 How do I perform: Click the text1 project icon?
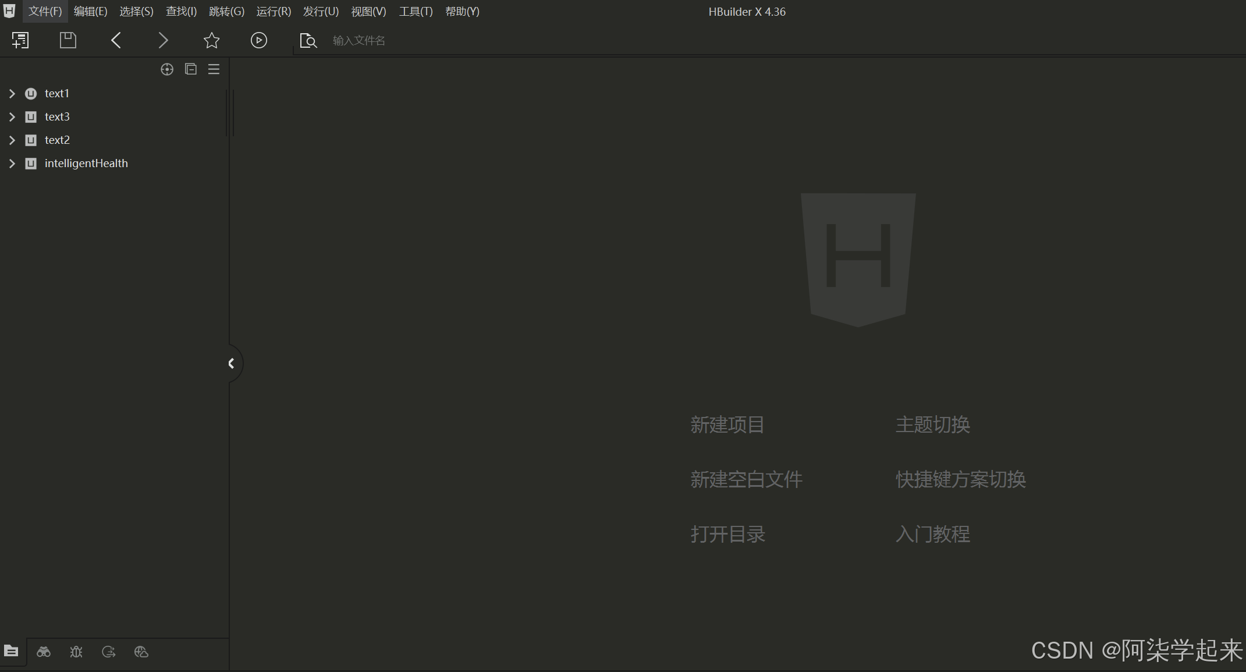[x=31, y=93]
